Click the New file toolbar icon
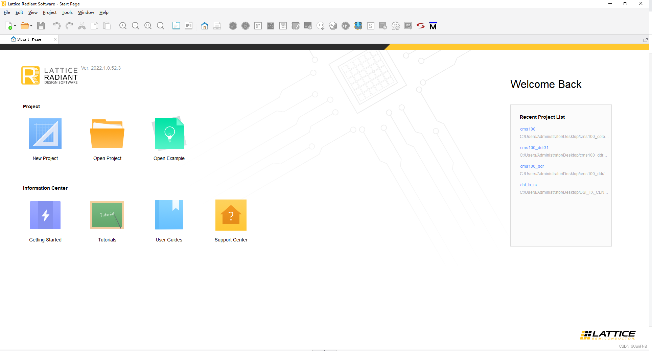 pyautogui.click(x=8, y=26)
